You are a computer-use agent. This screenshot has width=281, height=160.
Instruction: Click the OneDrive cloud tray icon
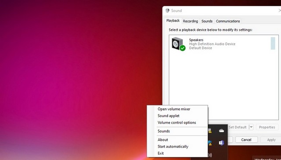tap(221, 131)
